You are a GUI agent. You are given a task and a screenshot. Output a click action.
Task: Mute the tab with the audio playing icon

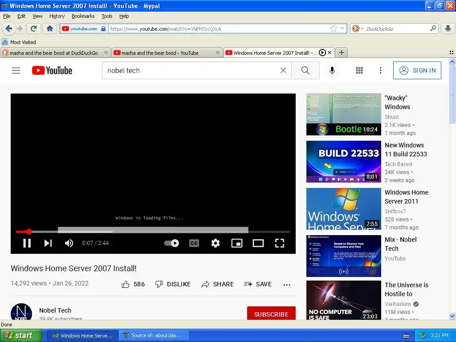click(322, 53)
